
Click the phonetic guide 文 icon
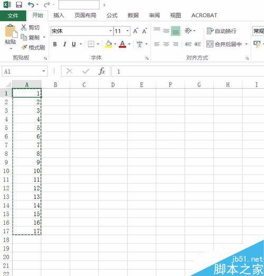(x=140, y=44)
